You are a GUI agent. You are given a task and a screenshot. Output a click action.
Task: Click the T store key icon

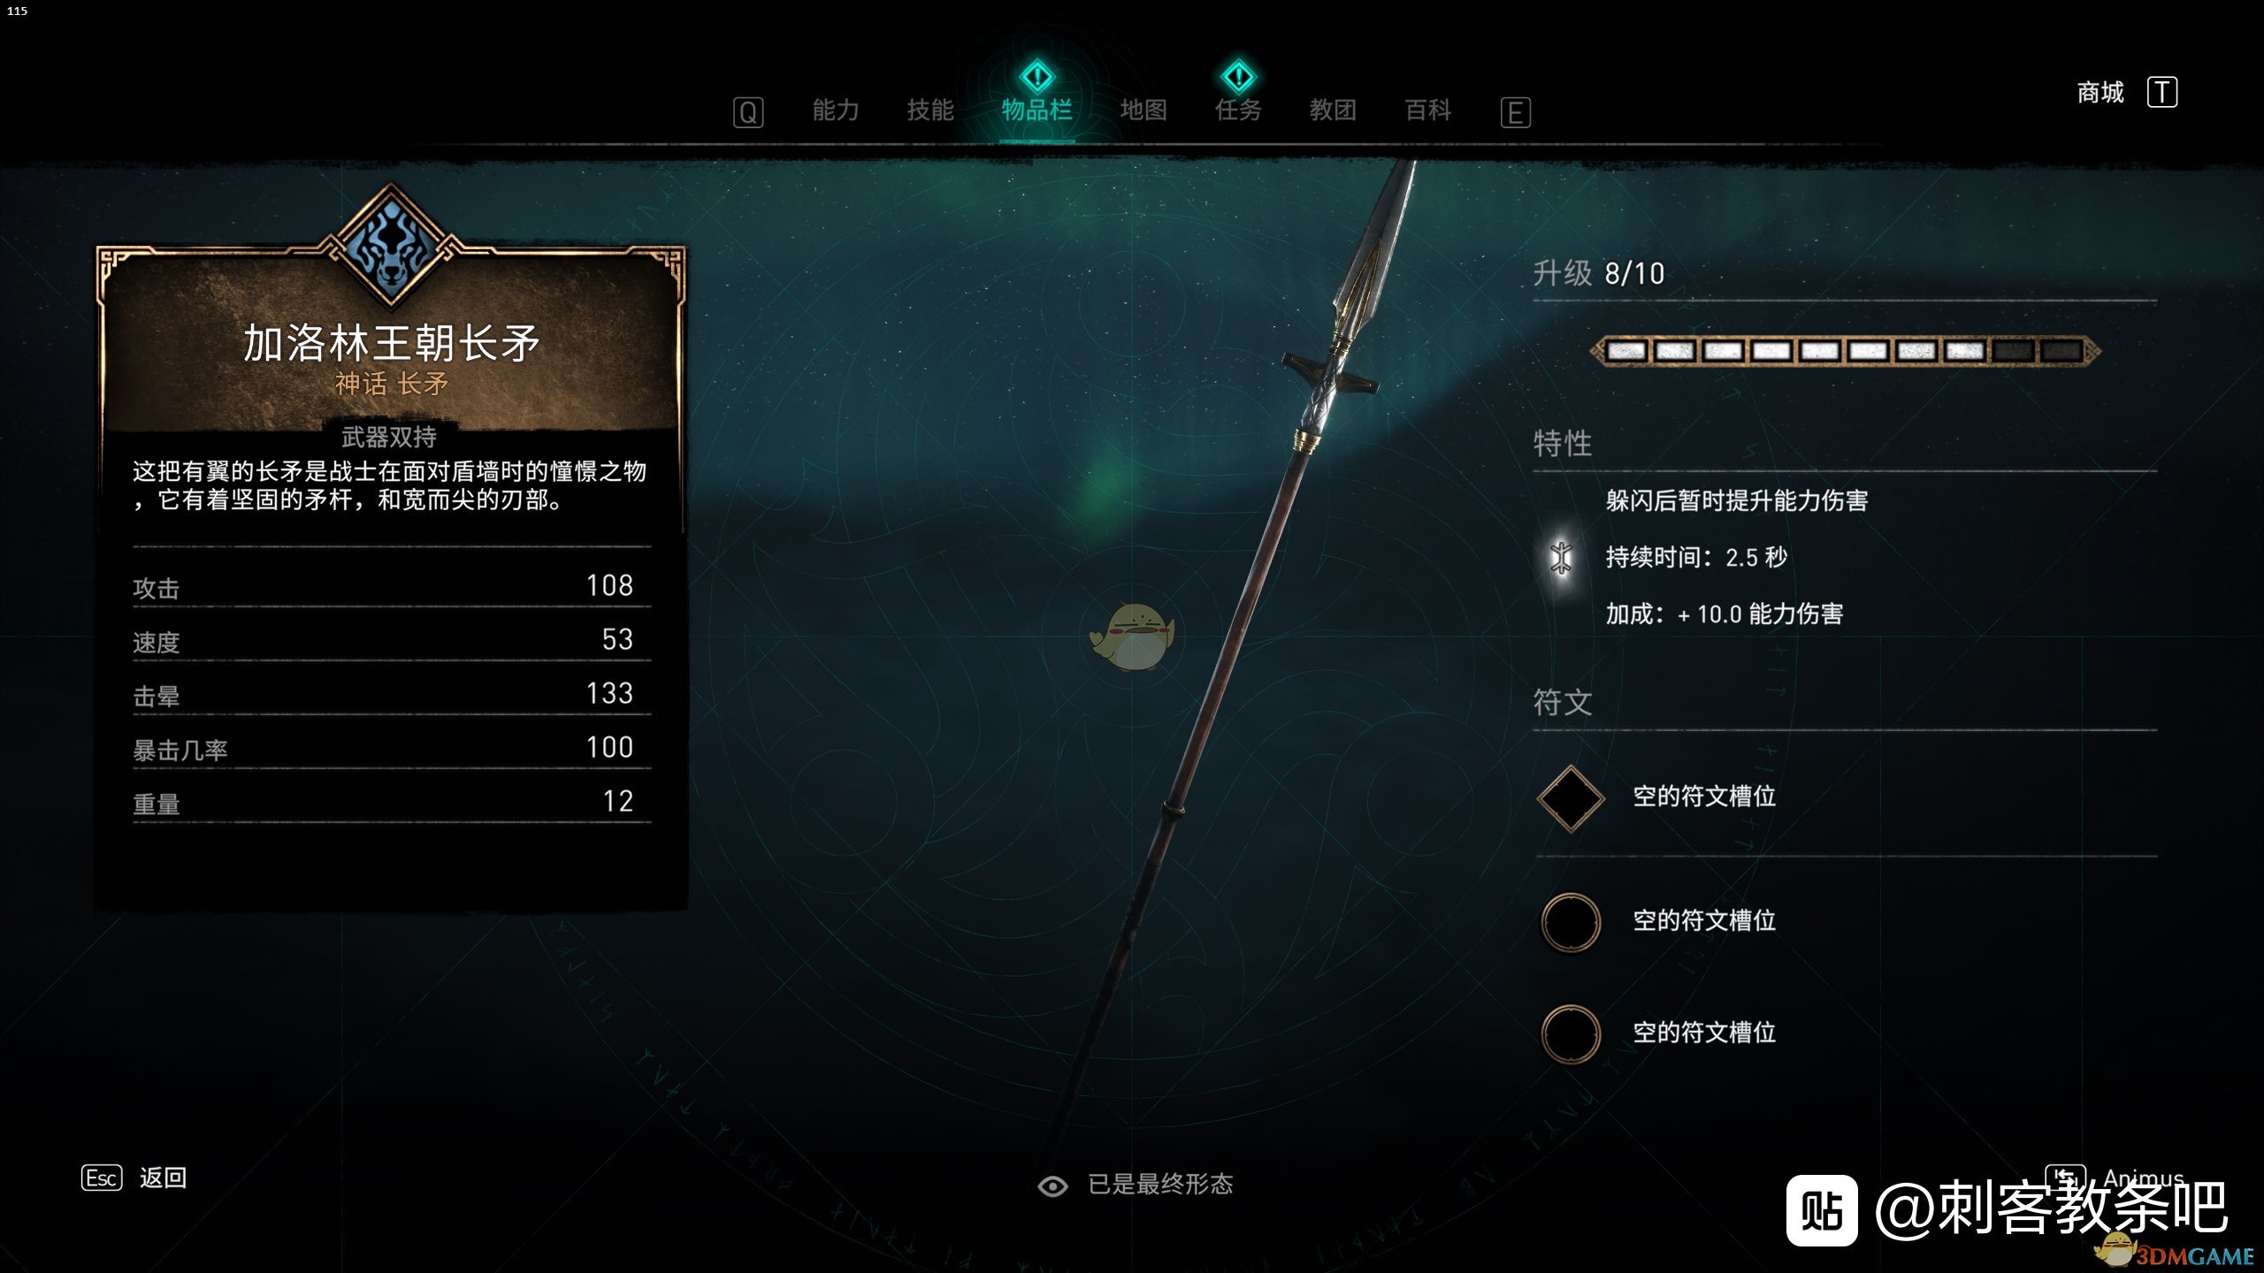coord(2162,92)
